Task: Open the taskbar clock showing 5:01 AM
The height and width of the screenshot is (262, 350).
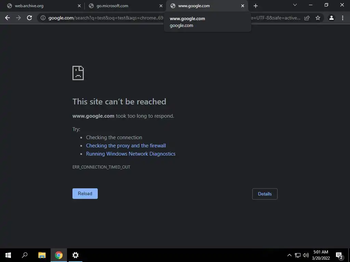Action: [x=321, y=255]
